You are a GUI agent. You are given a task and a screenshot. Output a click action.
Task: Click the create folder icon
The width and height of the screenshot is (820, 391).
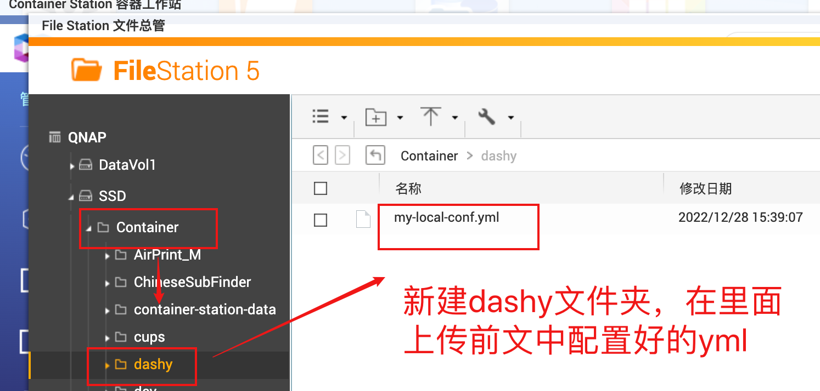click(377, 116)
